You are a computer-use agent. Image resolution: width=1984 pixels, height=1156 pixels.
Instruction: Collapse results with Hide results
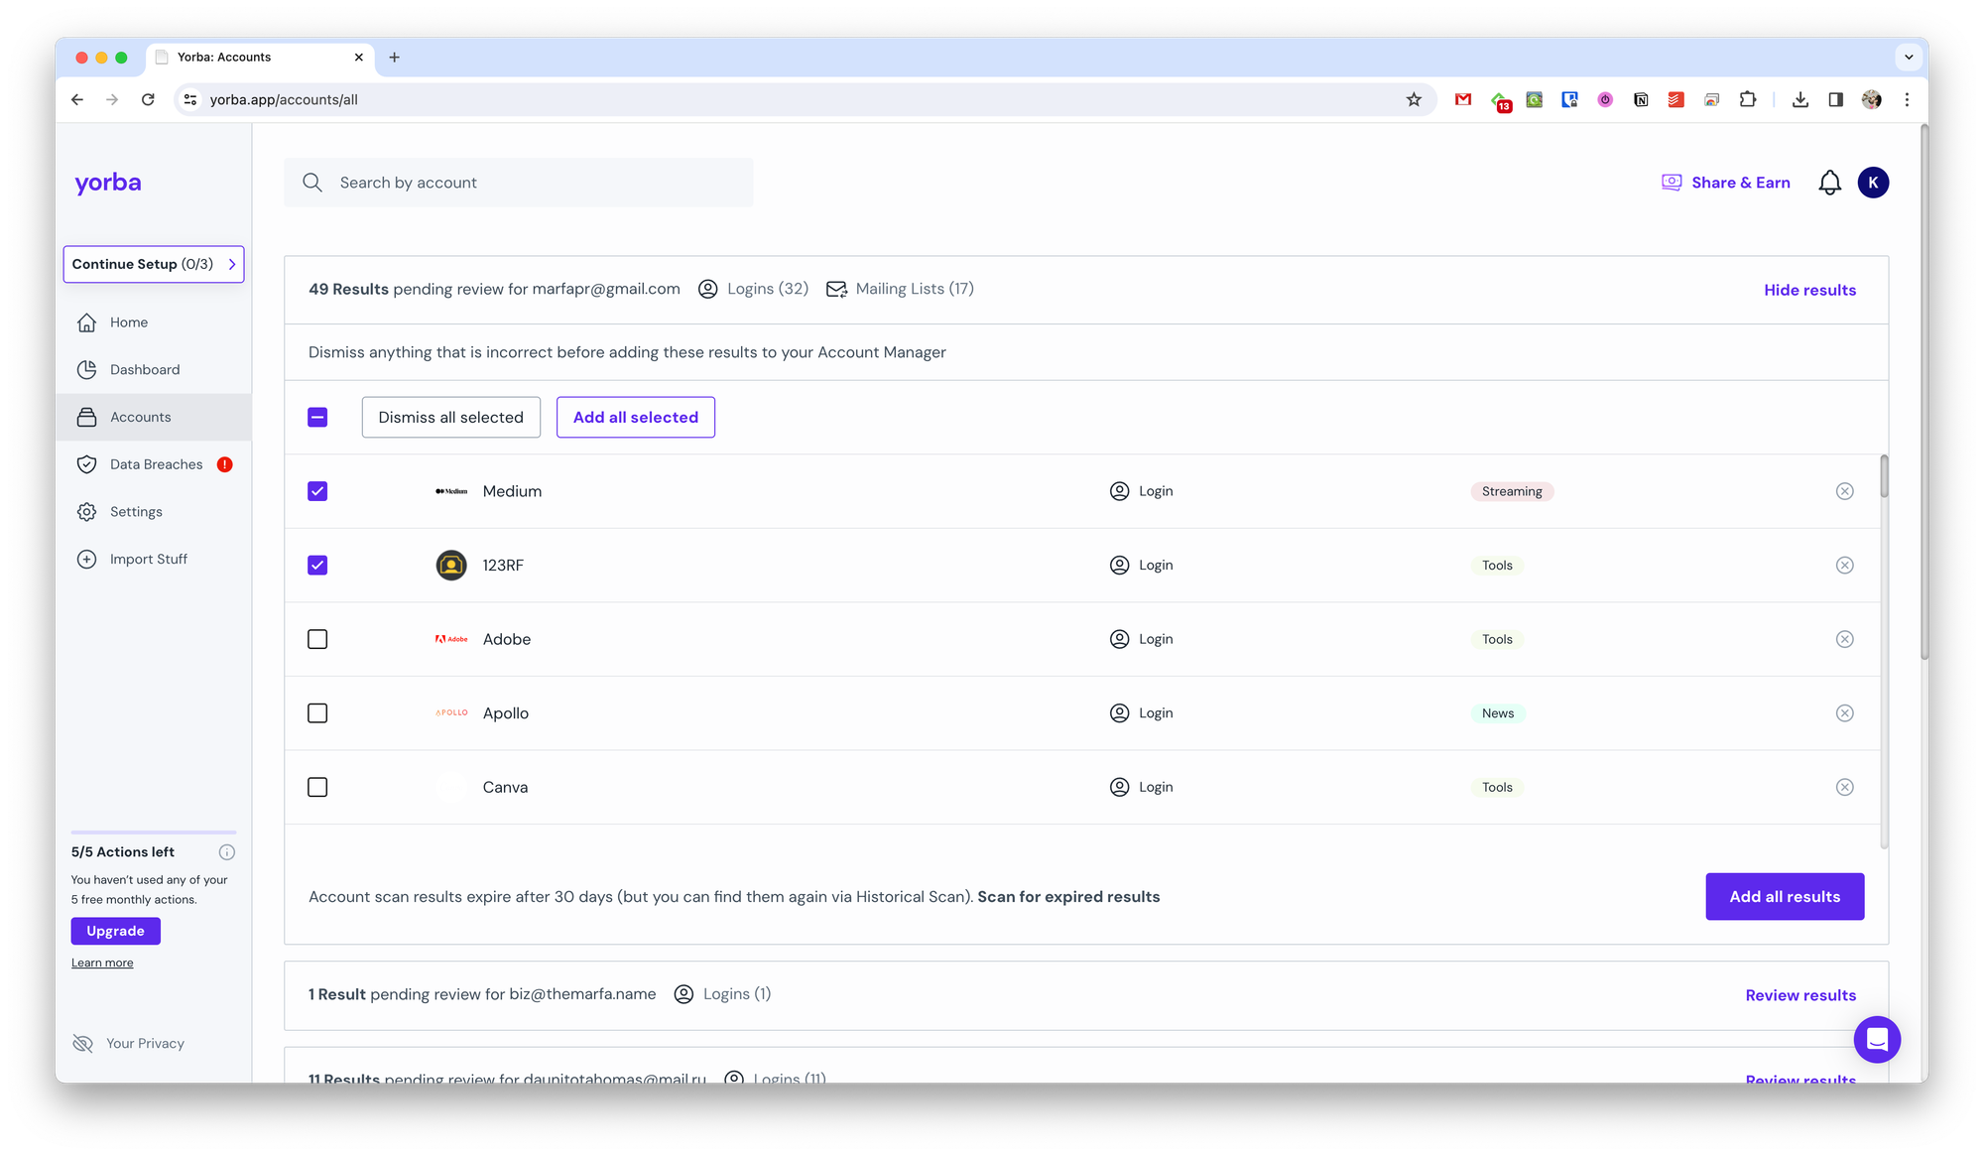(1808, 290)
